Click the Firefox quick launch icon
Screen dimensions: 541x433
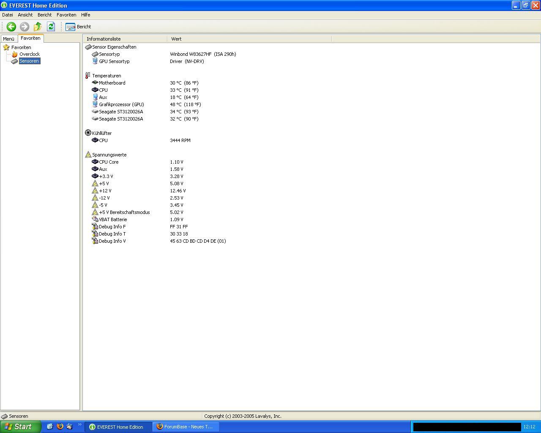click(x=60, y=427)
